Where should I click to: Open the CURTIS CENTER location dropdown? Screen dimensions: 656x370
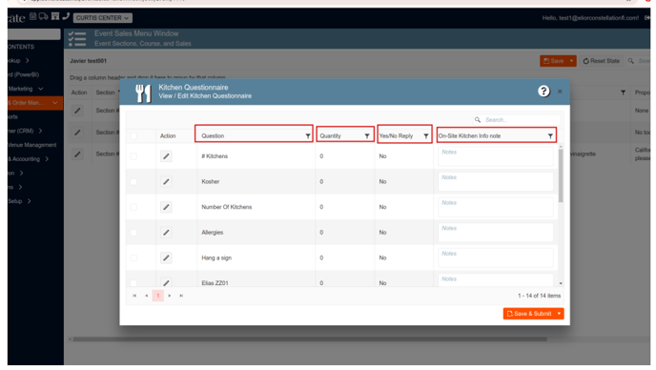click(x=103, y=18)
